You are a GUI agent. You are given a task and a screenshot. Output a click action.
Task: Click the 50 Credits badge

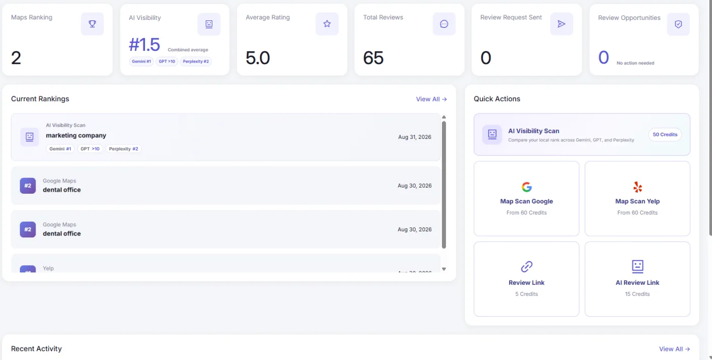click(x=665, y=134)
